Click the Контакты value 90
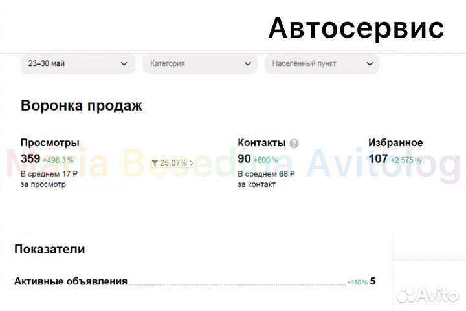466x311 pixels. coord(244,159)
